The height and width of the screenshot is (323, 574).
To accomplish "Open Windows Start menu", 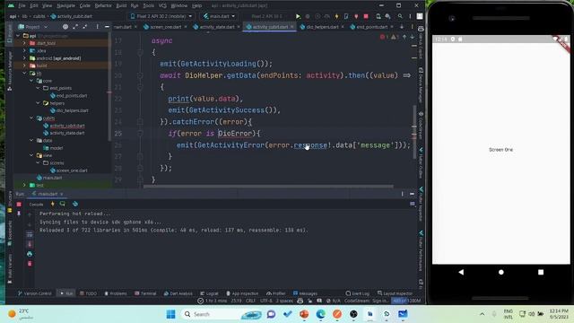I will tap(170, 314).
